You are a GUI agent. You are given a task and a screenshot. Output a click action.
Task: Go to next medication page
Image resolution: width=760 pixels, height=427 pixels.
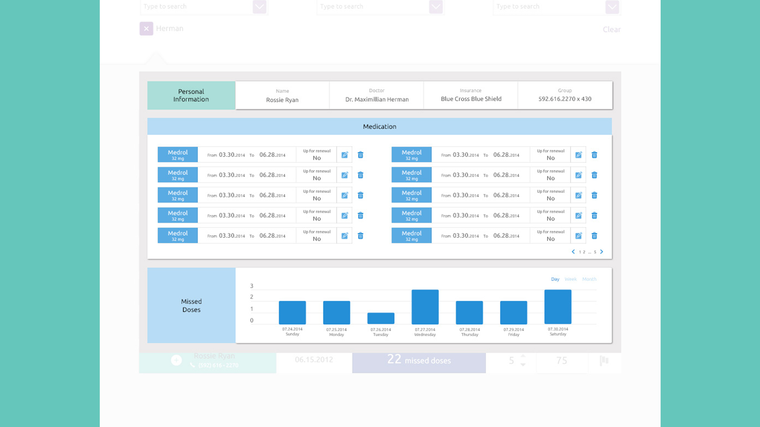tap(602, 252)
